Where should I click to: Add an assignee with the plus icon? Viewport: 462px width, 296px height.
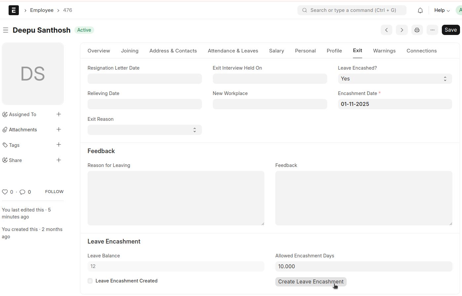59,114
